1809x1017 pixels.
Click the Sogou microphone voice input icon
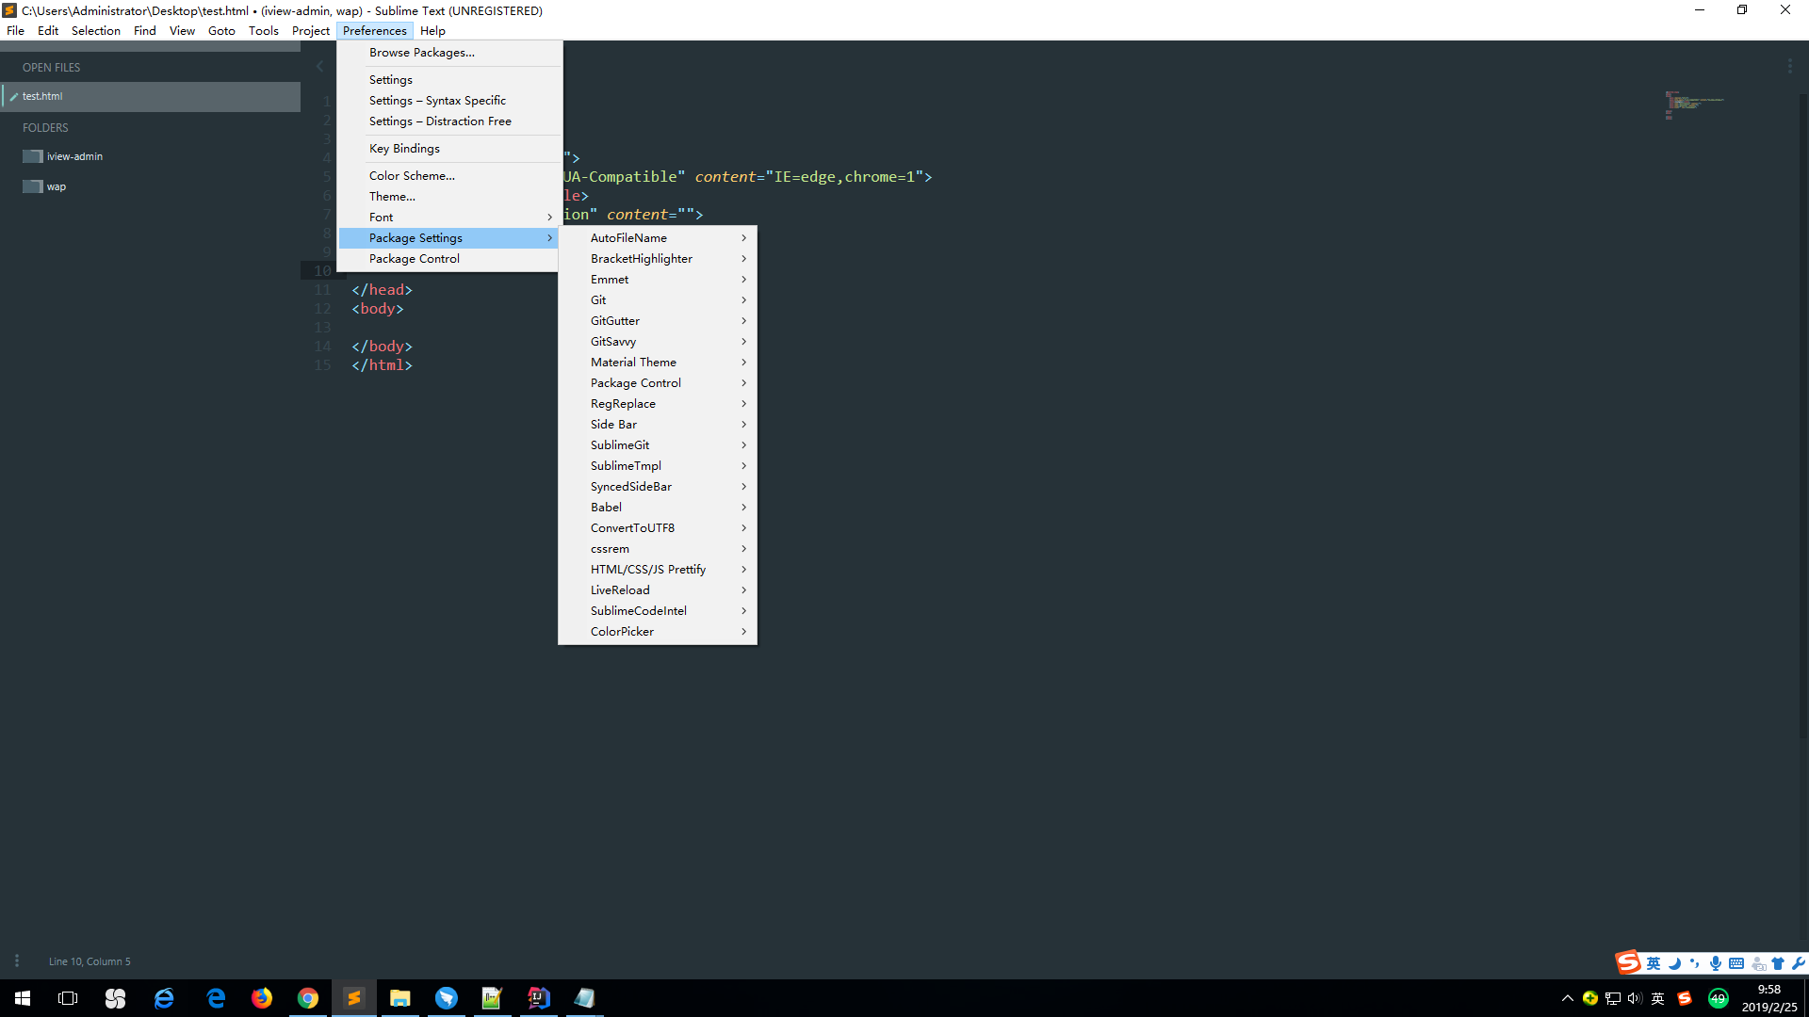pyautogui.click(x=1716, y=963)
